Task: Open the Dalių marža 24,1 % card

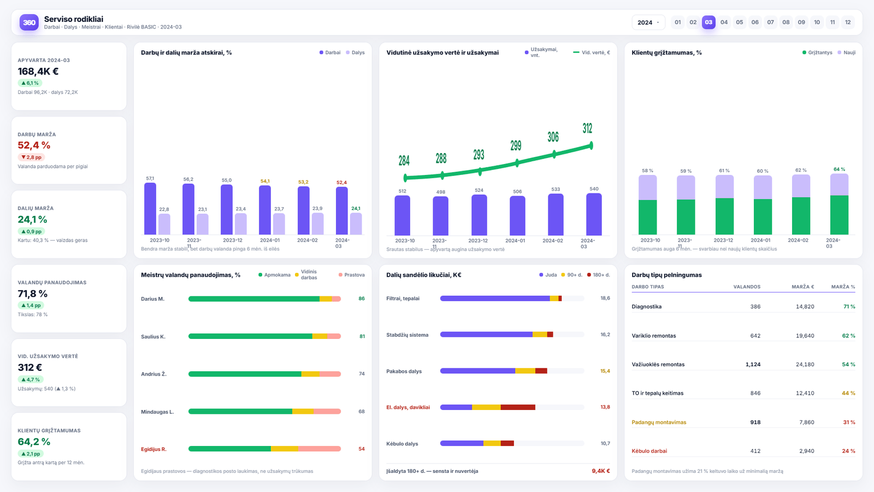Action: pos(69,224)
